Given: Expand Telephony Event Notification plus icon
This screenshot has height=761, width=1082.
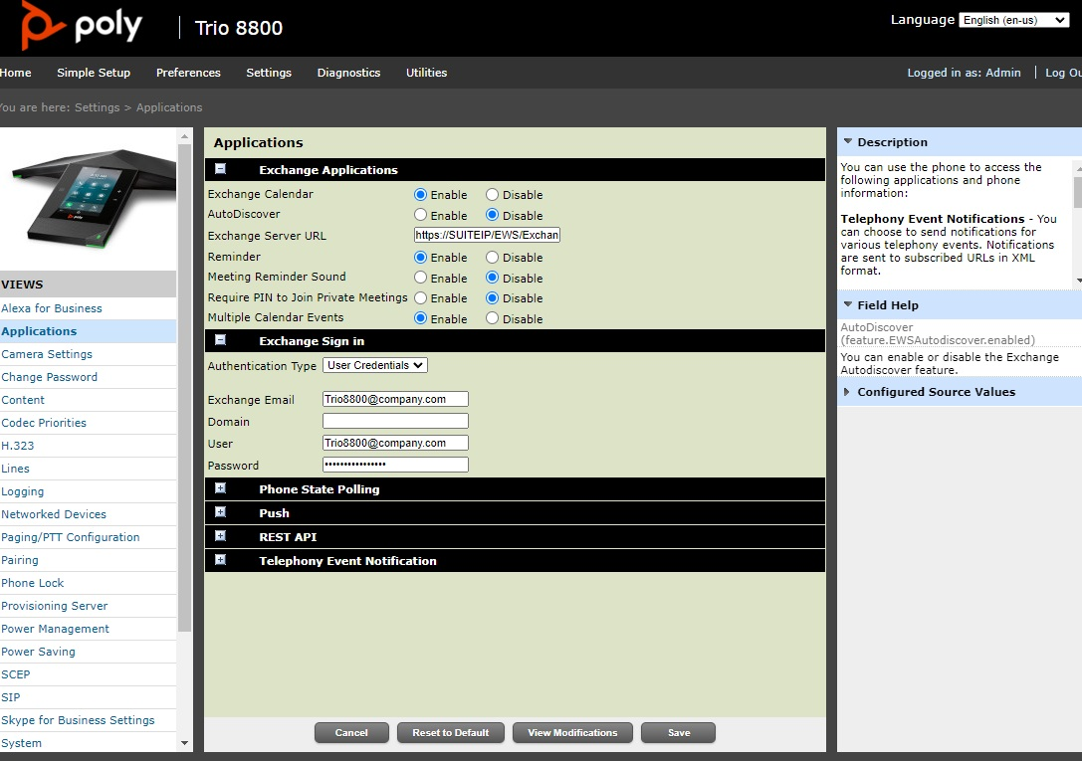Looking at the screenshot, I should (x=220, y=560).
